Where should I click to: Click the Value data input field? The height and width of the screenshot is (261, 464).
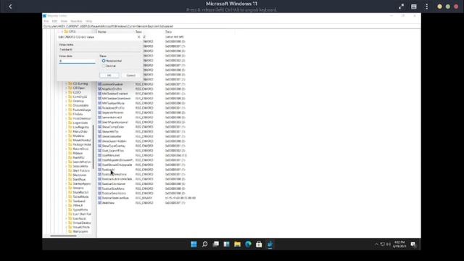tap(77, 61)
